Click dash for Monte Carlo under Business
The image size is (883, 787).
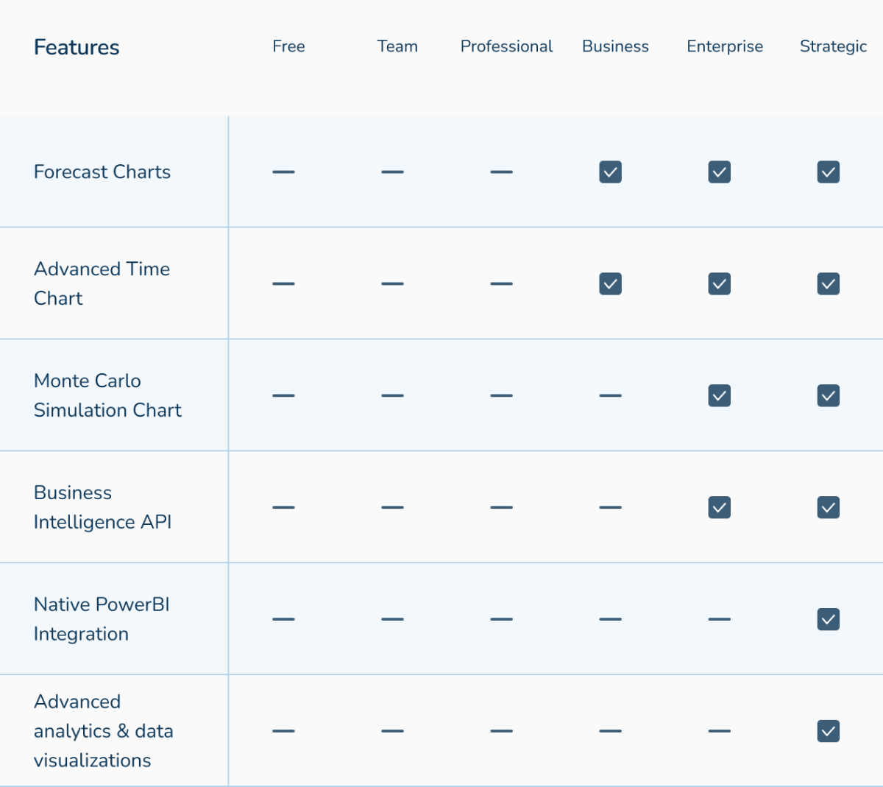coord(610,396)
